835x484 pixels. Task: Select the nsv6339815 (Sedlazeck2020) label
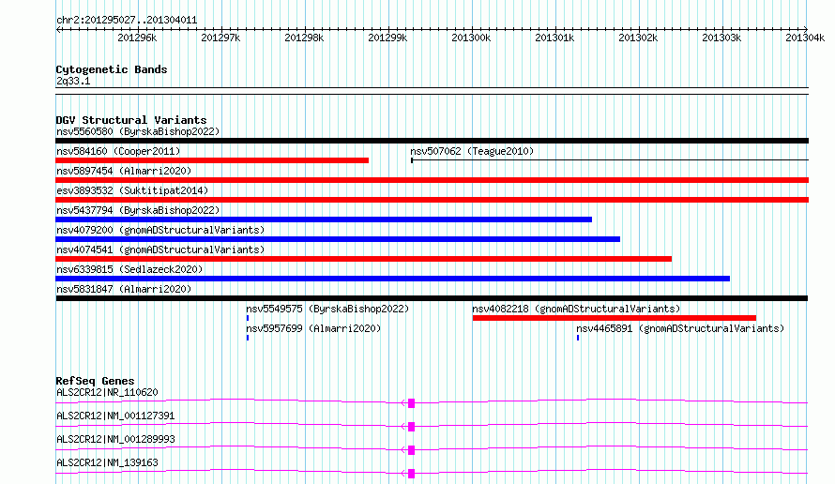[x=129, y=269]
